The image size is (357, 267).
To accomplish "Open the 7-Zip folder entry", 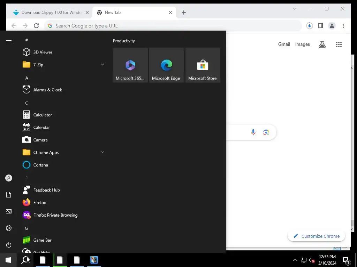I will tap(64, 65).
